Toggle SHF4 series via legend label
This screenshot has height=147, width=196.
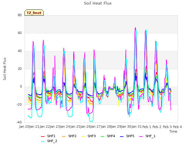coord(111,136)
